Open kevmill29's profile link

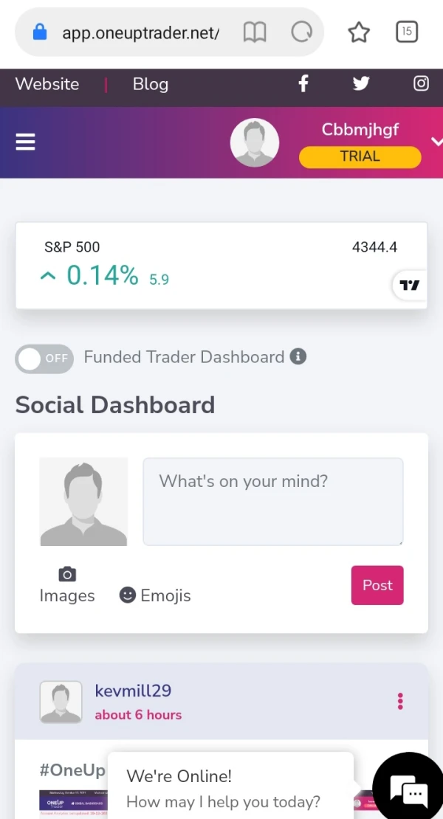[133, 691]
